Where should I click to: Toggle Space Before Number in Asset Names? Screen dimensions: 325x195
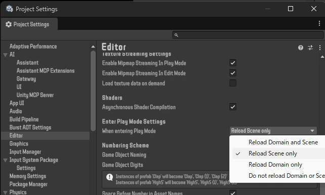coord(233,192)
